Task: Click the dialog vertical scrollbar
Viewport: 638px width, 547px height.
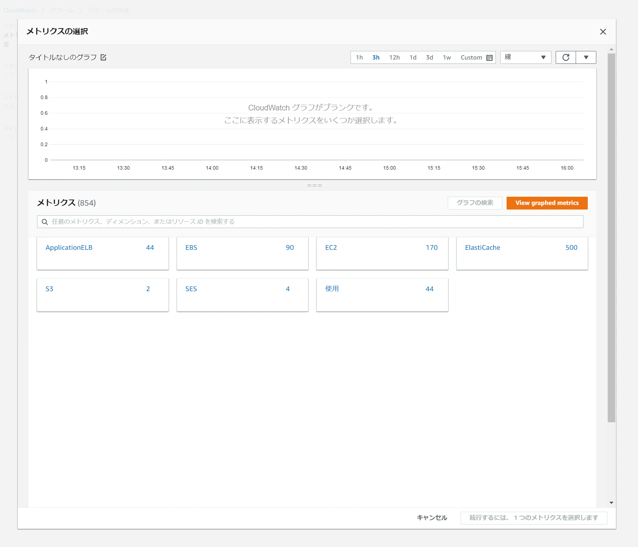Action: 611,238
